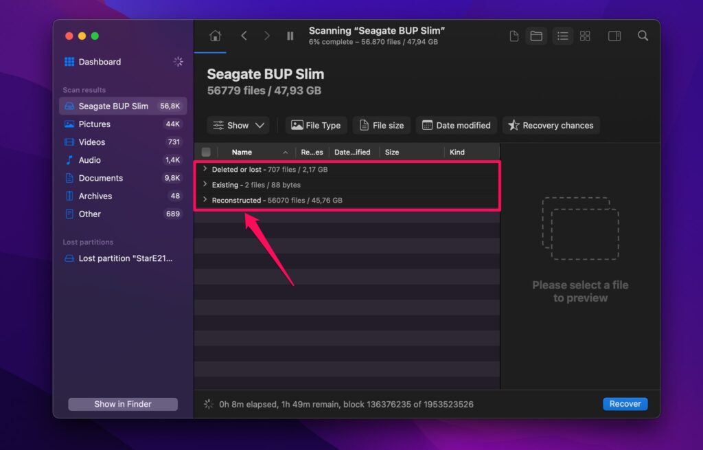Select the Deleted or lost row text
703x450 pixels.
coord(269,170)
